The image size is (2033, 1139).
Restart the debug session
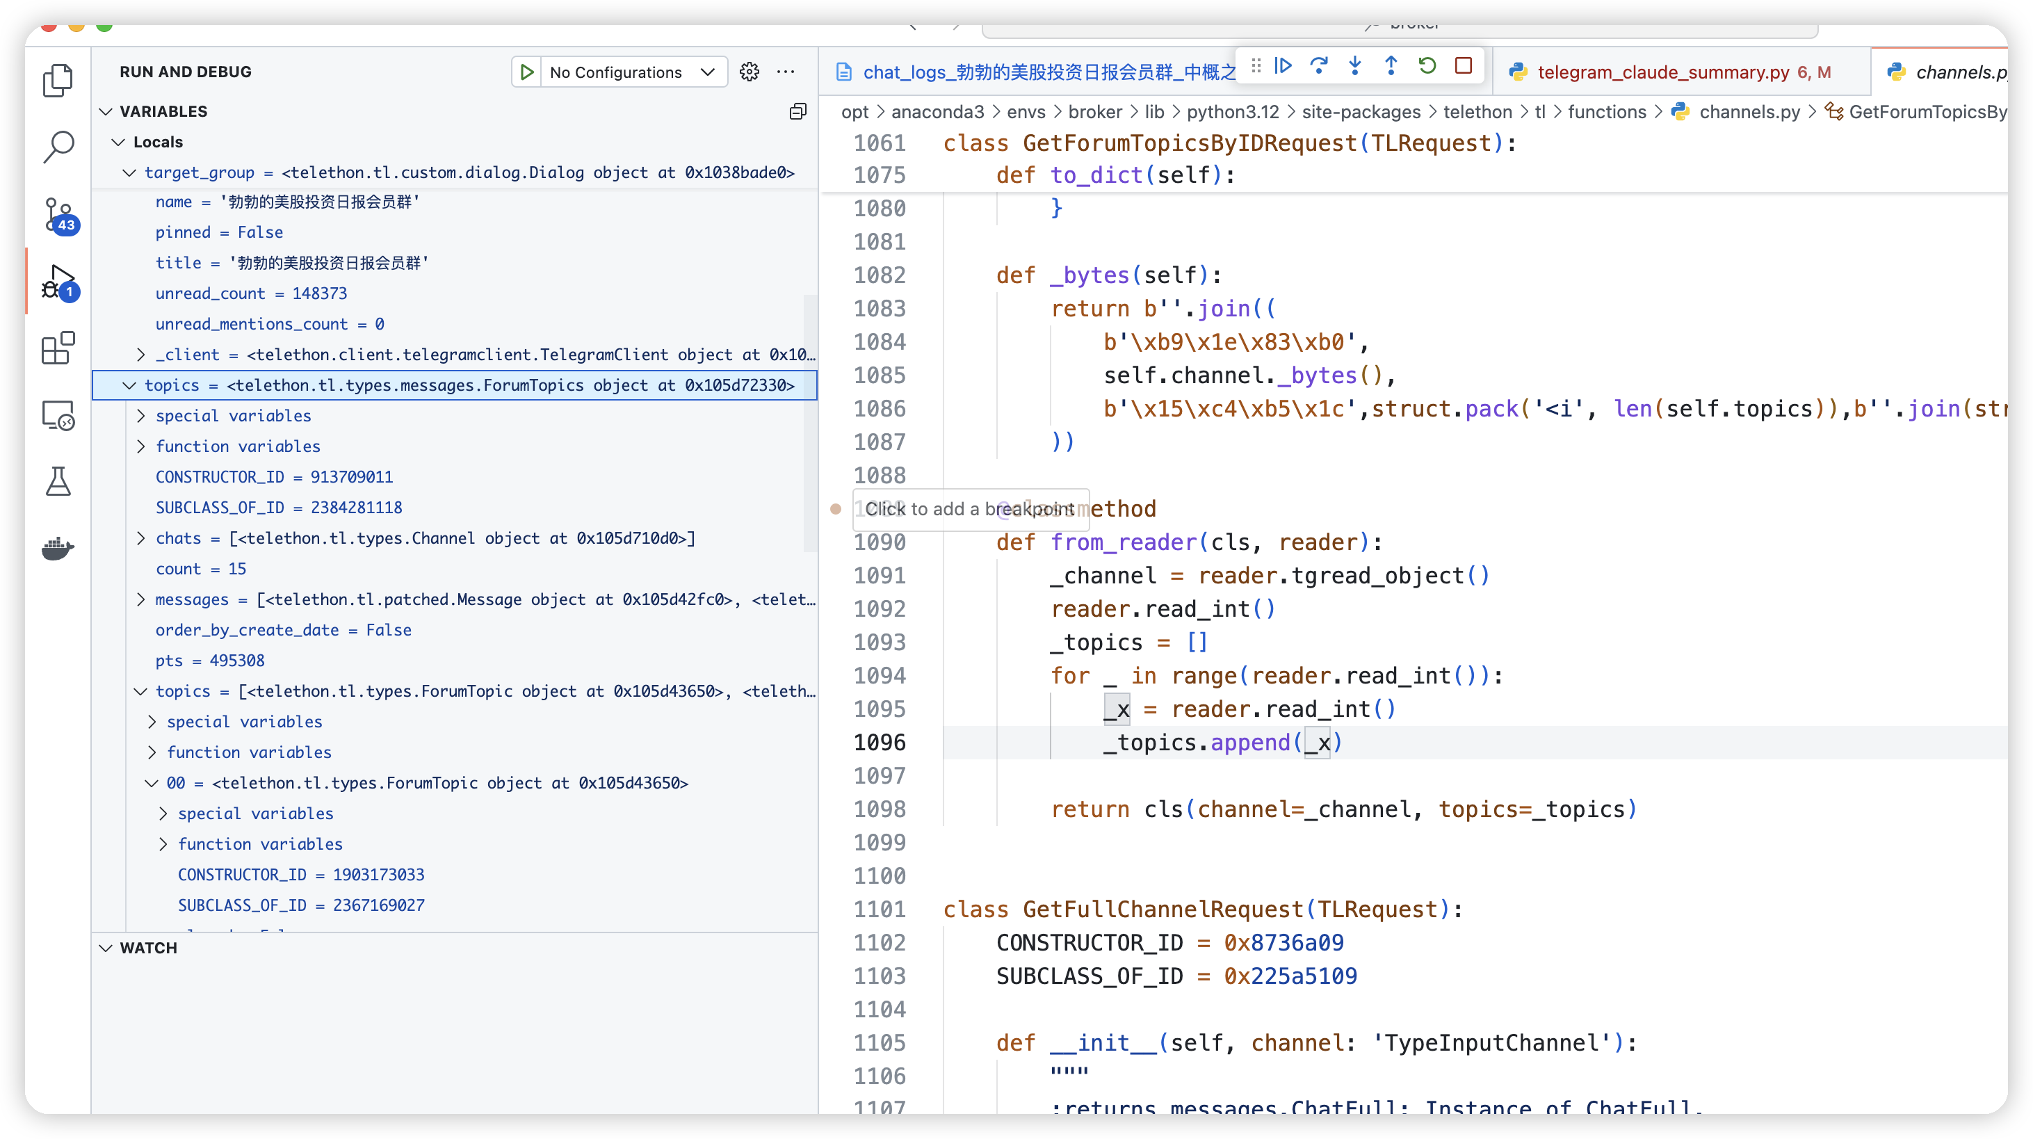(x=1427, y=65)
